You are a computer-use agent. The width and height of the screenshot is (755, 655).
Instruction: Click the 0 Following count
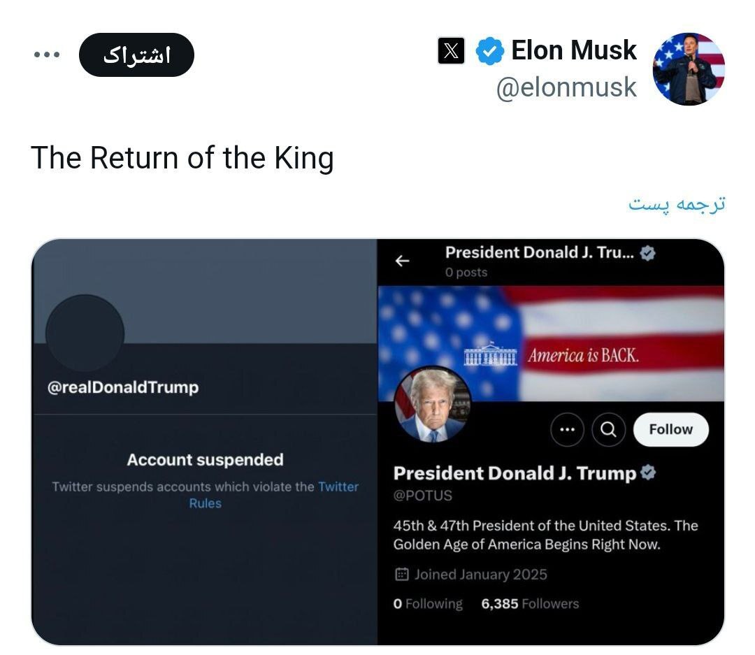tap(427, 603)
